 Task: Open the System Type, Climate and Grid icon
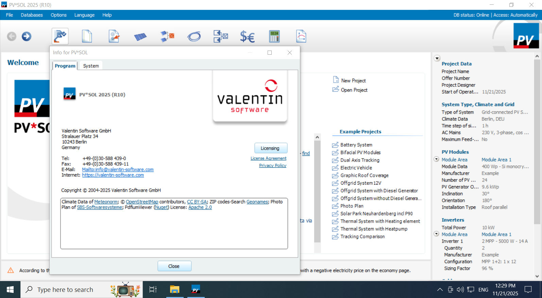point(114,36)
